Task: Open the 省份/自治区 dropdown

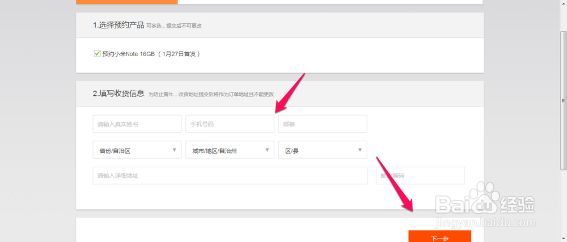Action: [x=137, y=150]
